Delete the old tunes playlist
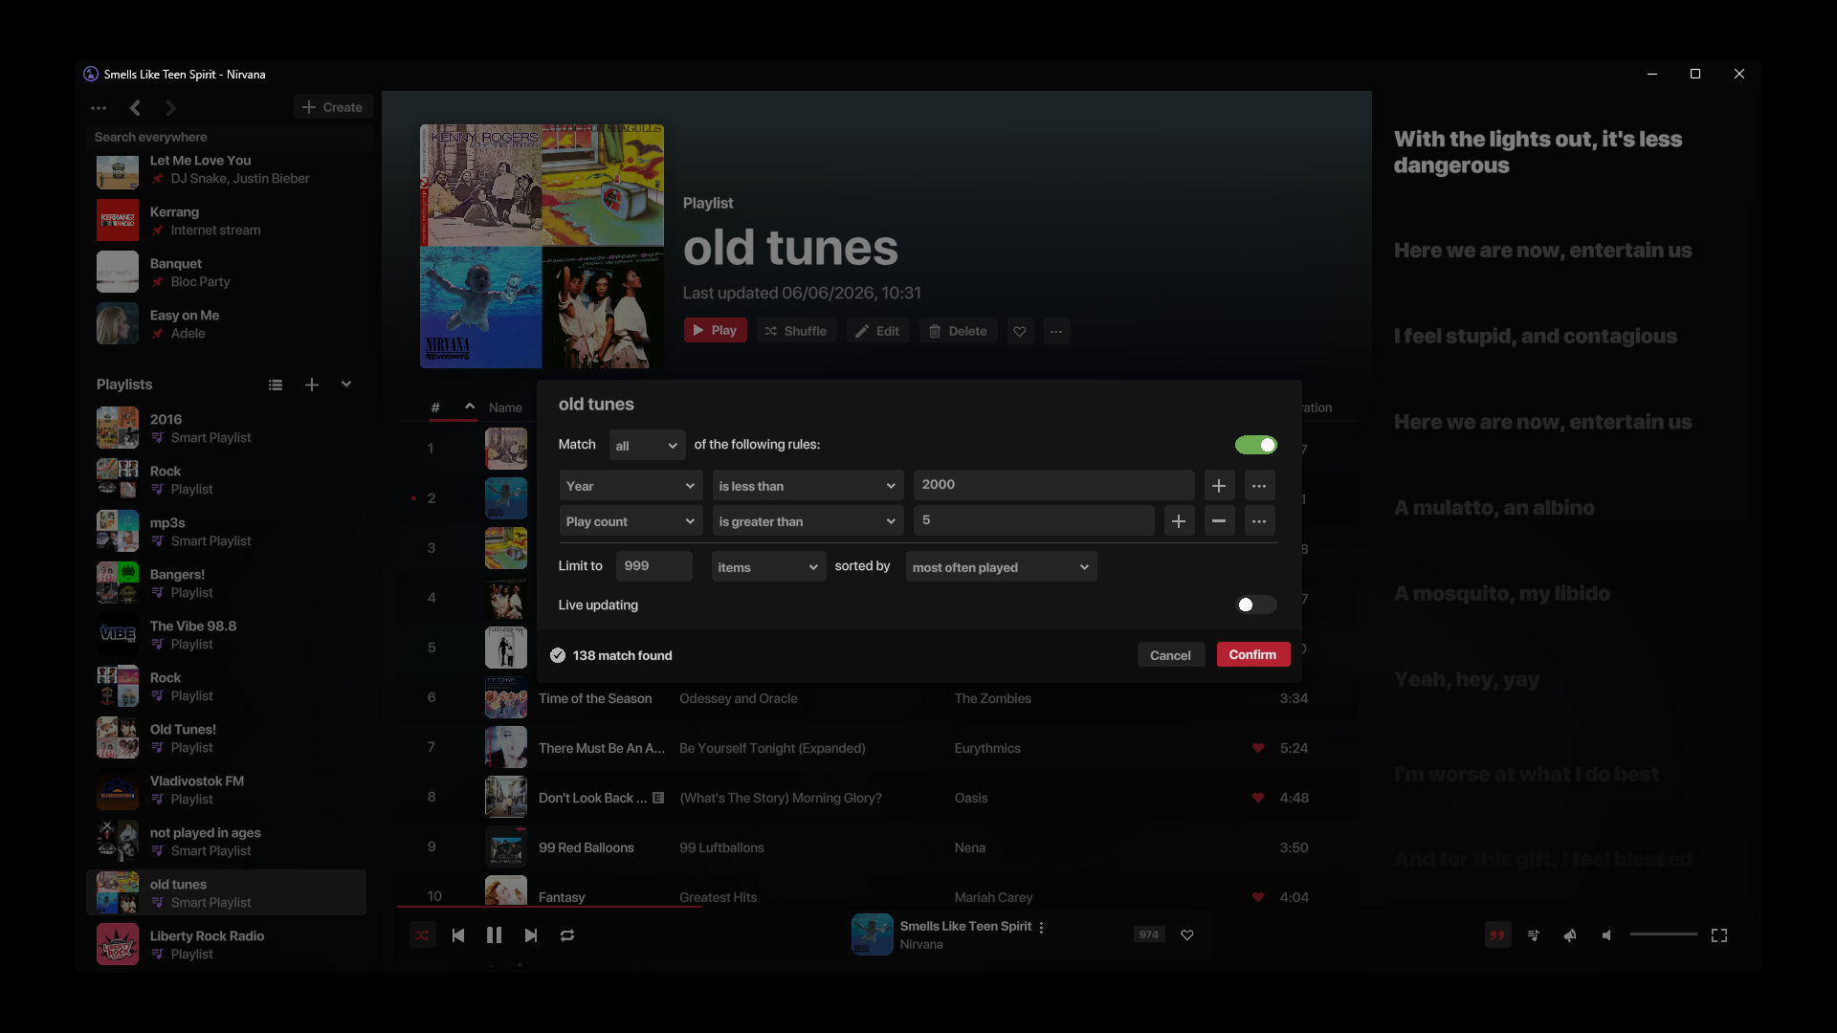This screenshot has width=1837, height=1033. (958, 331)
